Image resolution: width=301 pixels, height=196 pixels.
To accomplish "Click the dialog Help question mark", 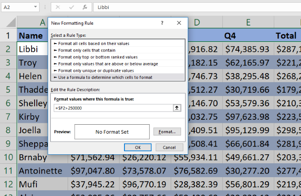I will pyautogui.click(x=162, y=23).
